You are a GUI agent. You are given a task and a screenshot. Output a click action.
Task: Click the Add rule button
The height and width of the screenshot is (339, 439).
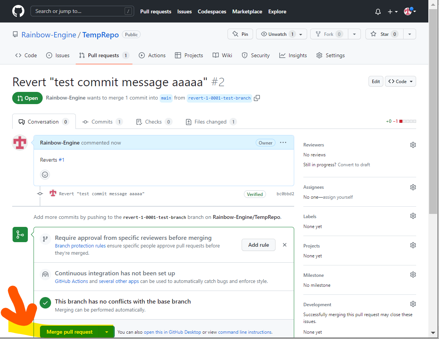pyautogui.click(x=258, y=245)
